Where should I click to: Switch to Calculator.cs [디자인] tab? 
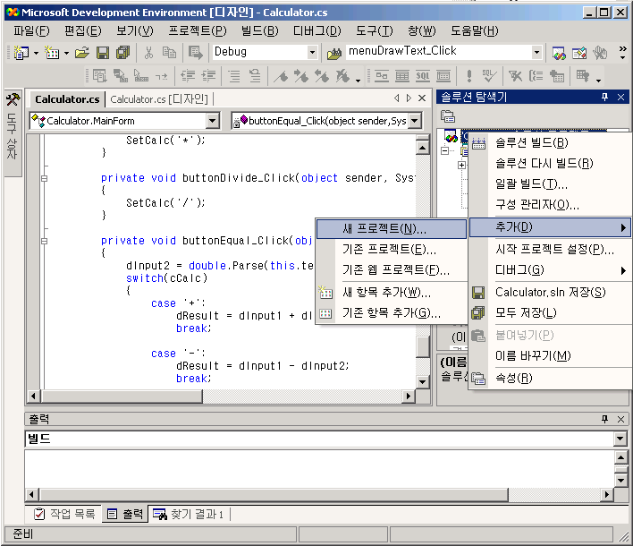[x=159, y=99]
